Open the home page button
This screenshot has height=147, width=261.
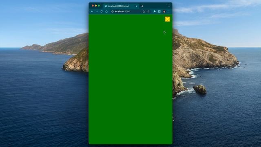tap(106, 11)
